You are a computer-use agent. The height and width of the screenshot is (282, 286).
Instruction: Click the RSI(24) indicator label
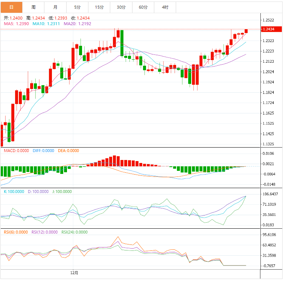pyautogui.click(x=75, y=232)
